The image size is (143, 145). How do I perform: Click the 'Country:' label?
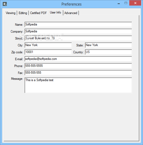point(78,52)
